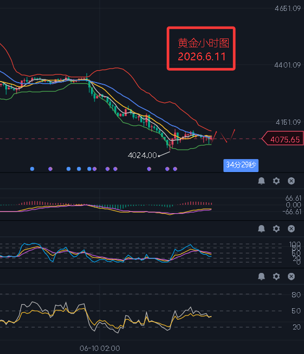Viewport: 304px width, 354px height.
Task: Click the 66.61 value on MACD scale
Action: pos(293,198)
